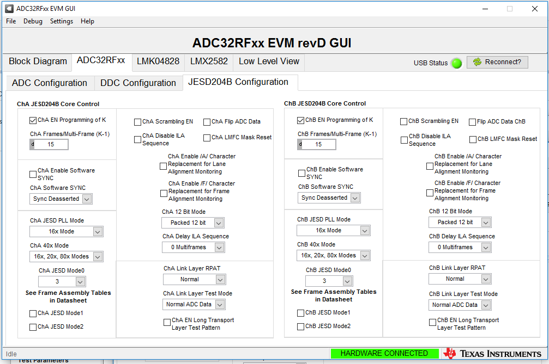The height and width of the screenshot is (364, 549).
Task: Open ChA JESD Mode0 dropdown
Action: click(x=62, y=281)
